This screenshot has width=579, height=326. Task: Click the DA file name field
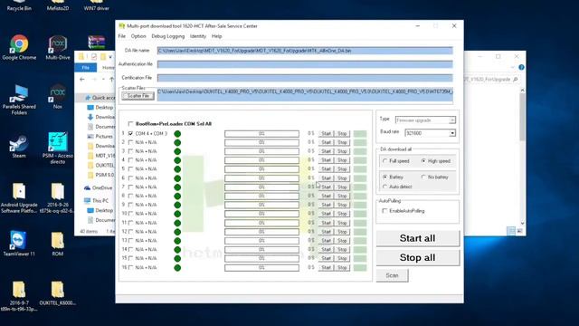coord(305,51)
